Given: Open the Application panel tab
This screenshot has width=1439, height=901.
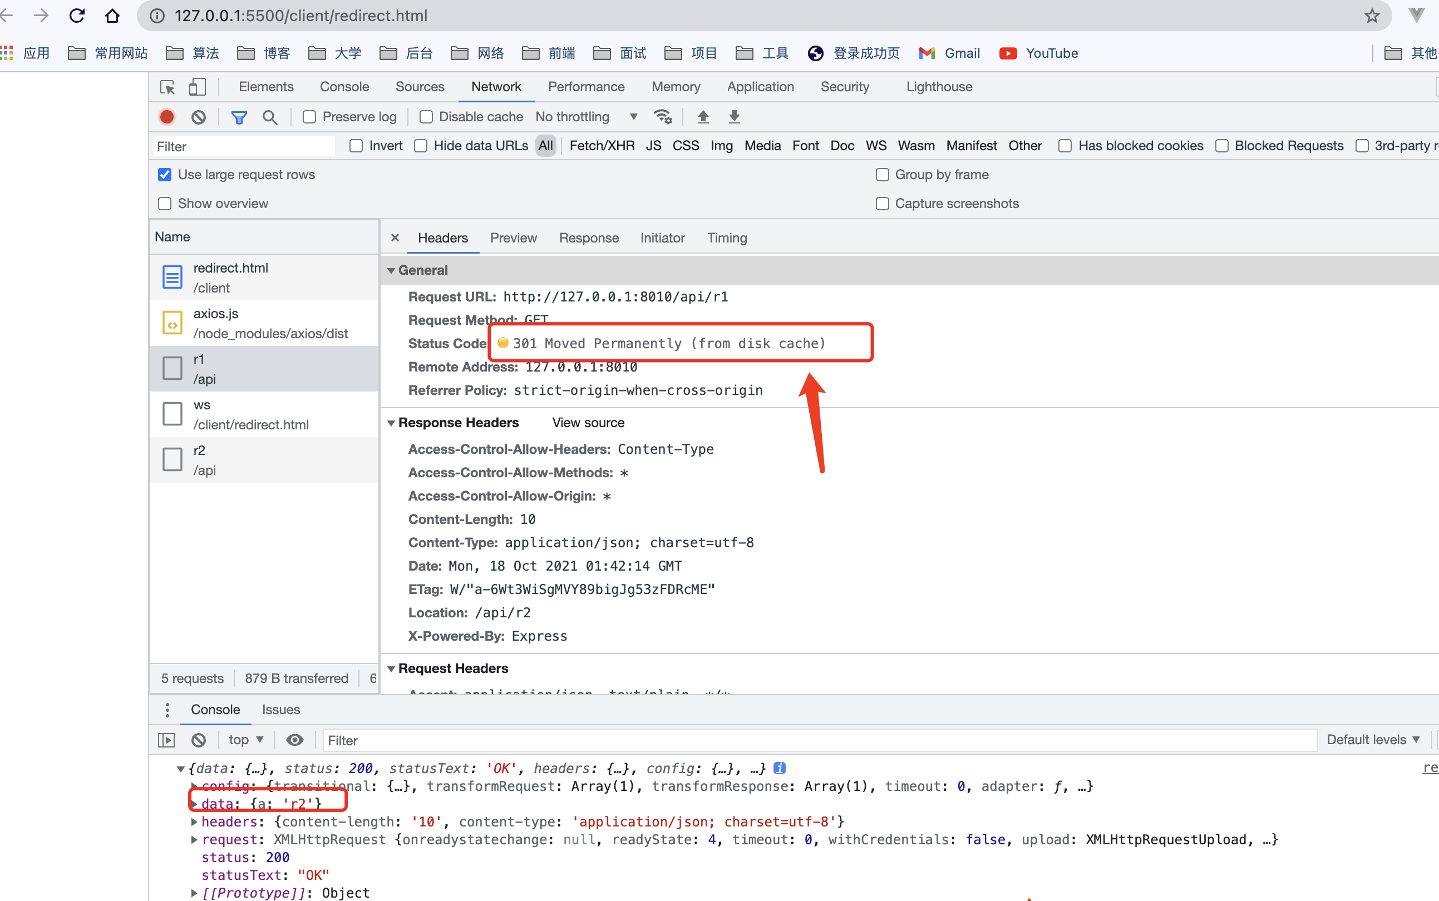Looking at the screenshot, I should pos(760,87).
